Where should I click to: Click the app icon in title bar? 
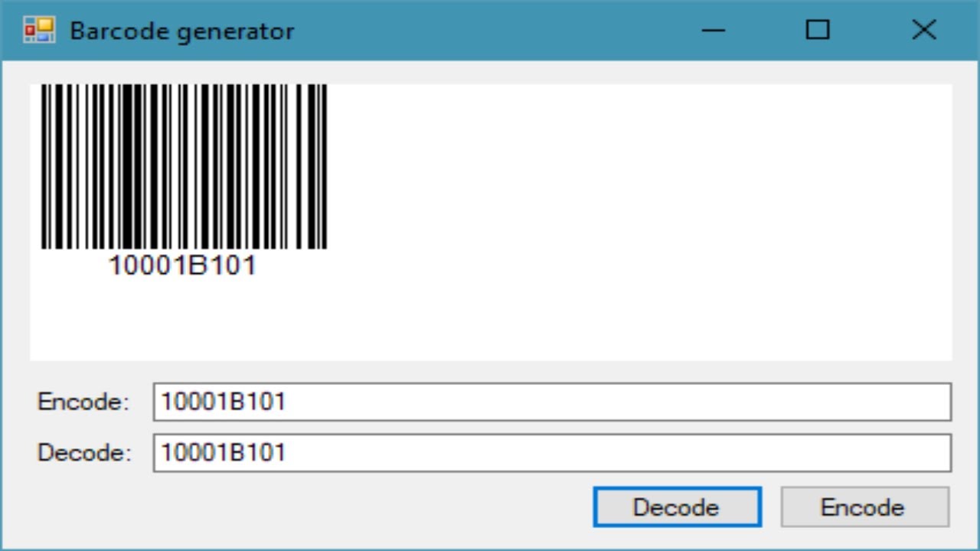(38, 30)
